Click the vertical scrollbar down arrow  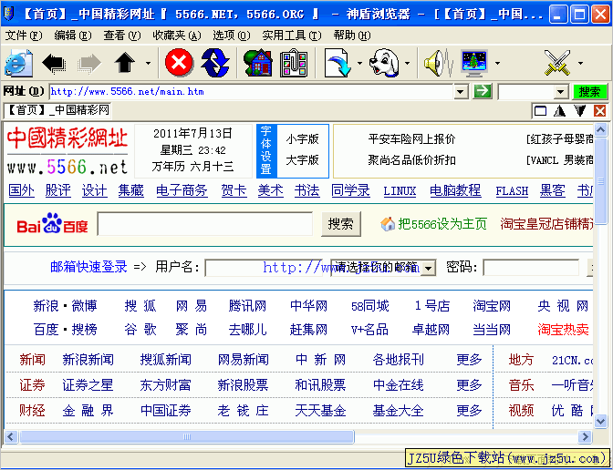(600, 421)
